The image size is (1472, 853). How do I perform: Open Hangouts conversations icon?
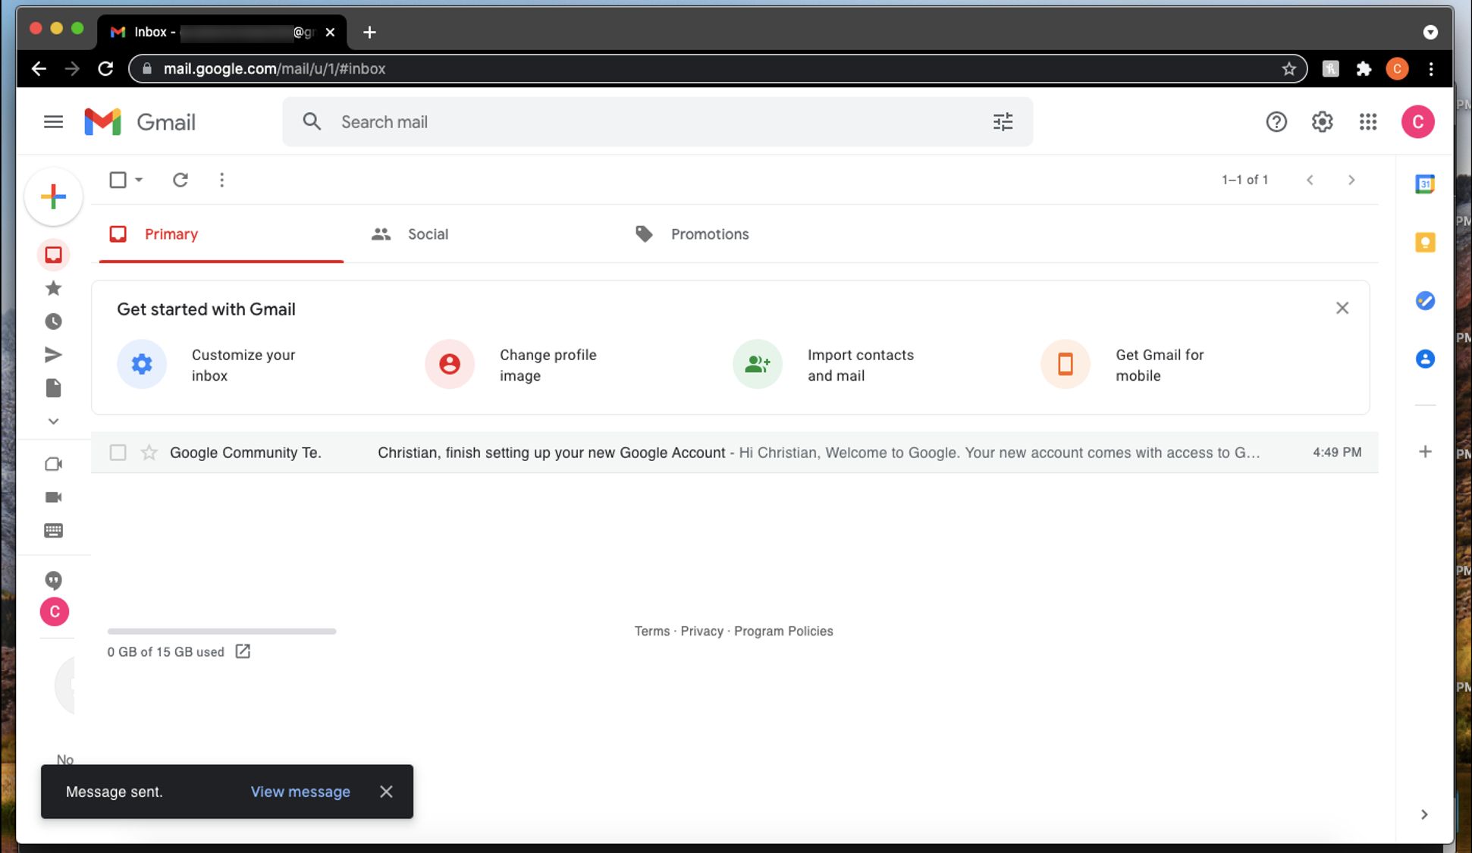coord(53,581)
